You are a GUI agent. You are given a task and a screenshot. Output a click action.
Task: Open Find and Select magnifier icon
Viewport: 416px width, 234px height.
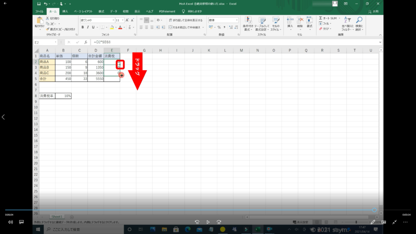[359, 20]
